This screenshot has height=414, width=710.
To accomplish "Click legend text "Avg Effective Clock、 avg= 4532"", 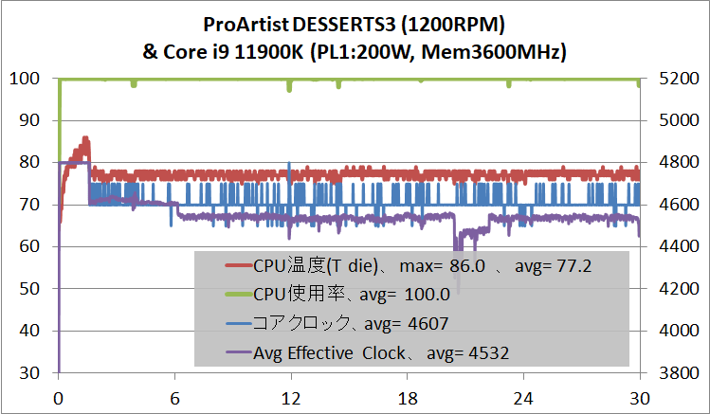I will pos(381,353).
